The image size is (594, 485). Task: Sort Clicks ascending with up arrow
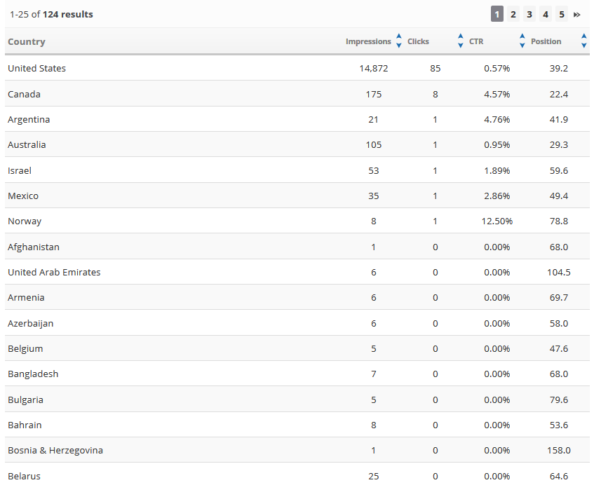461,36
